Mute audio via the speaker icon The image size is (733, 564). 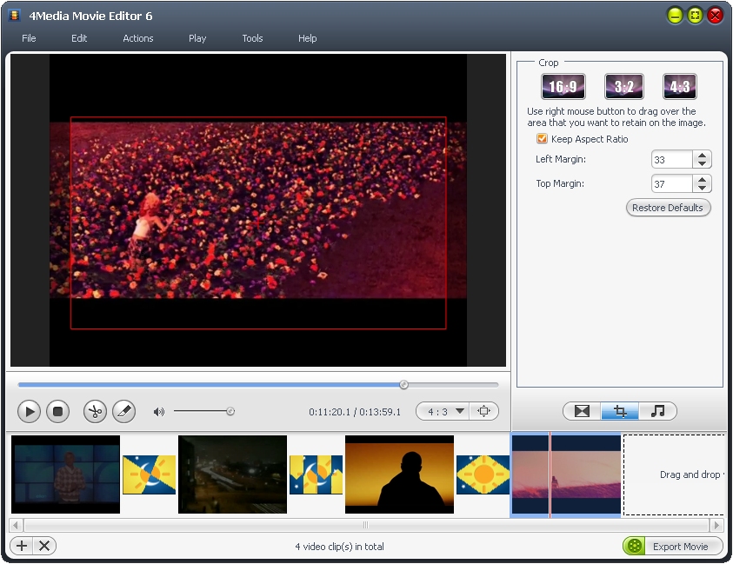159,412
